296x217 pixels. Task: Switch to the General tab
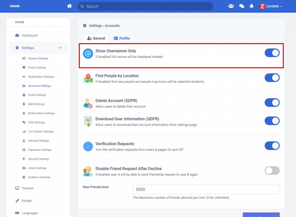pyautogui.click(x=96, y=38)
